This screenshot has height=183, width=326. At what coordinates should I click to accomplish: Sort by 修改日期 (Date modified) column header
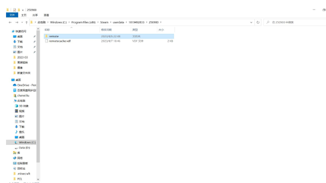[x=116, y=30]
